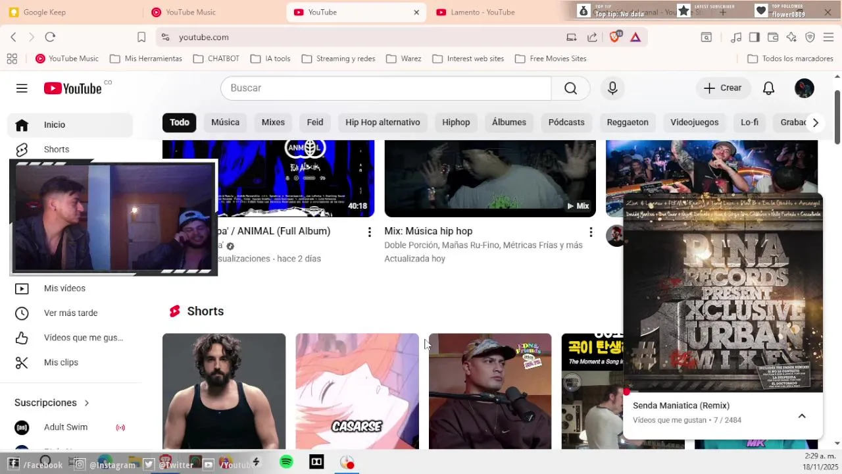Image resolution: width=842 pixels, height=474 pixels.
Task: Seek in the miniplayer progress bar
Action: coord(723,392)
